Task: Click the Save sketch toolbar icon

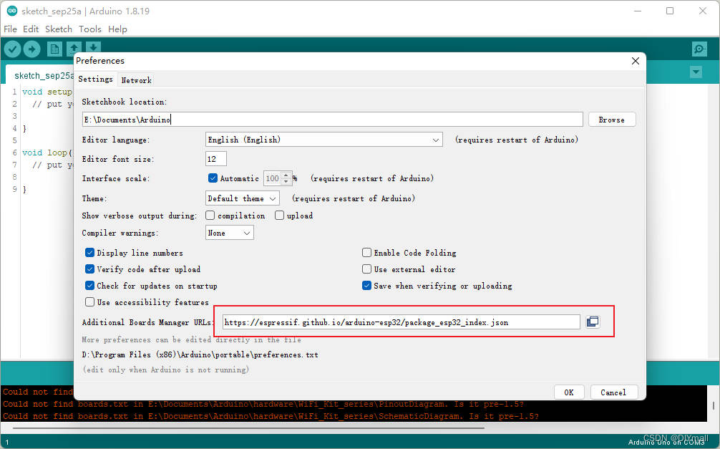Action: point(93,47)
